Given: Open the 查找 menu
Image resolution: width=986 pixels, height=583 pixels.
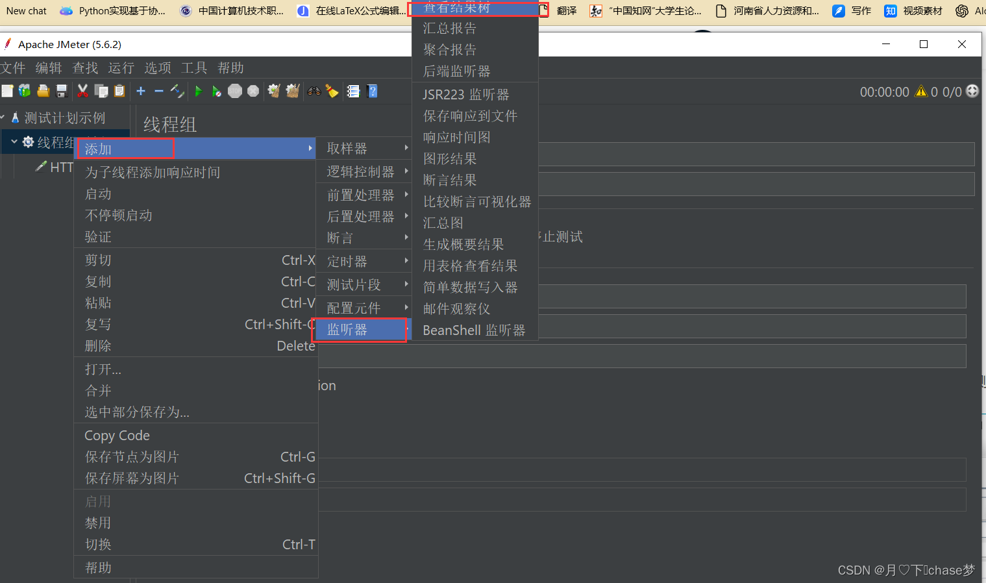Looking at the screenshot, I should click(x=85, y=68).
